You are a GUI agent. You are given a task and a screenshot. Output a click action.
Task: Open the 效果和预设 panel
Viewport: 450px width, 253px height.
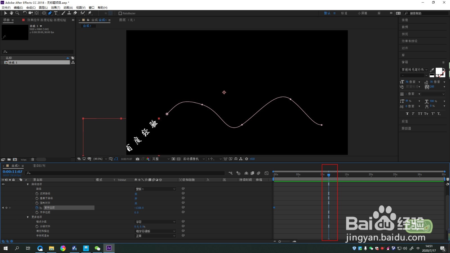tap(409, 41)
